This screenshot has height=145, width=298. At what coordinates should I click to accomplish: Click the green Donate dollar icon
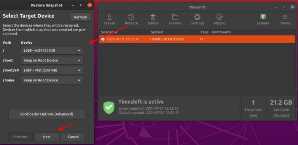[263, 17]
